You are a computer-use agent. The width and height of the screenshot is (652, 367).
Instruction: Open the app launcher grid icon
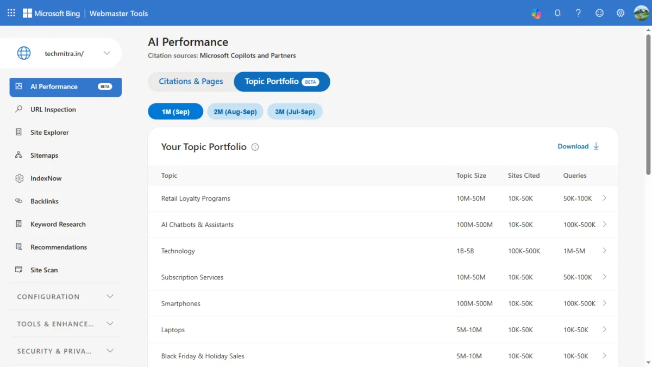[11, 13]
